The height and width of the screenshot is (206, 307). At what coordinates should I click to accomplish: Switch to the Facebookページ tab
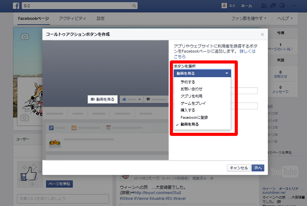[33, 19]
